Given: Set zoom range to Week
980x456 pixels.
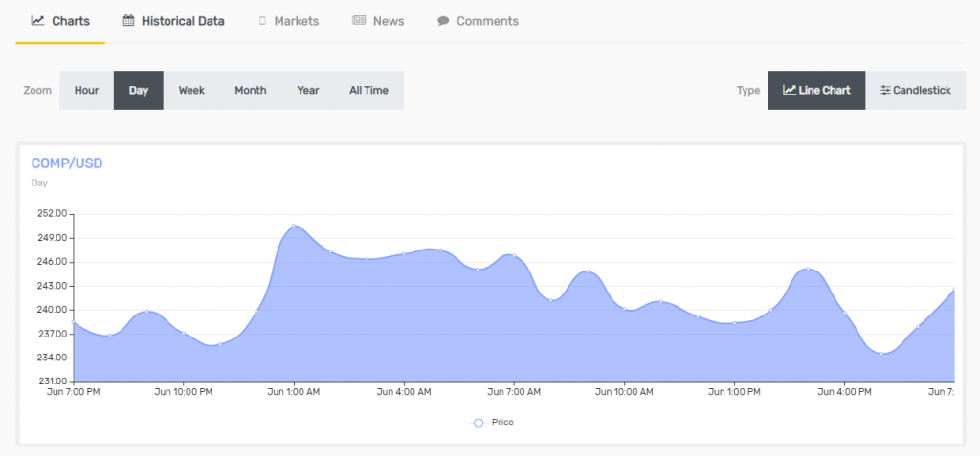Looking at the screenshot, I should [x=191, y=91].
